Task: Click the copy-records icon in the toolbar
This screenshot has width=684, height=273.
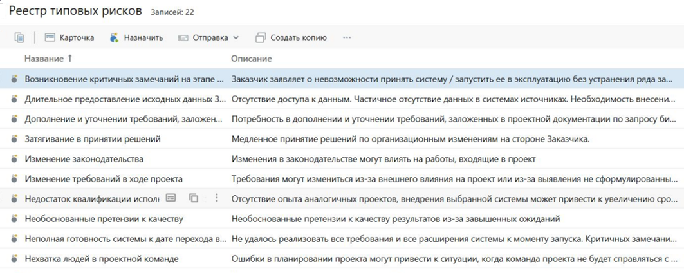Action: (19, 37)
